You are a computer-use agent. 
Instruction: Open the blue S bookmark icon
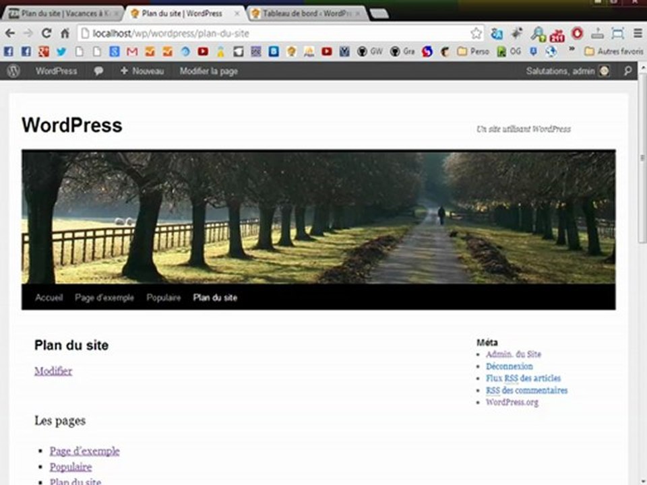115,52
